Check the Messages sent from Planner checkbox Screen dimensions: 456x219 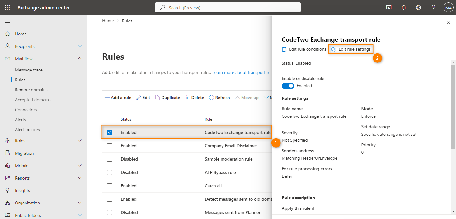pos(110,212)
